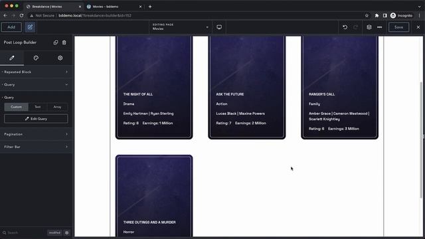Image resolution: width=425 pixels, height=239 pixels.
Task: Collapse the Query section
Action: click(36, 84)
